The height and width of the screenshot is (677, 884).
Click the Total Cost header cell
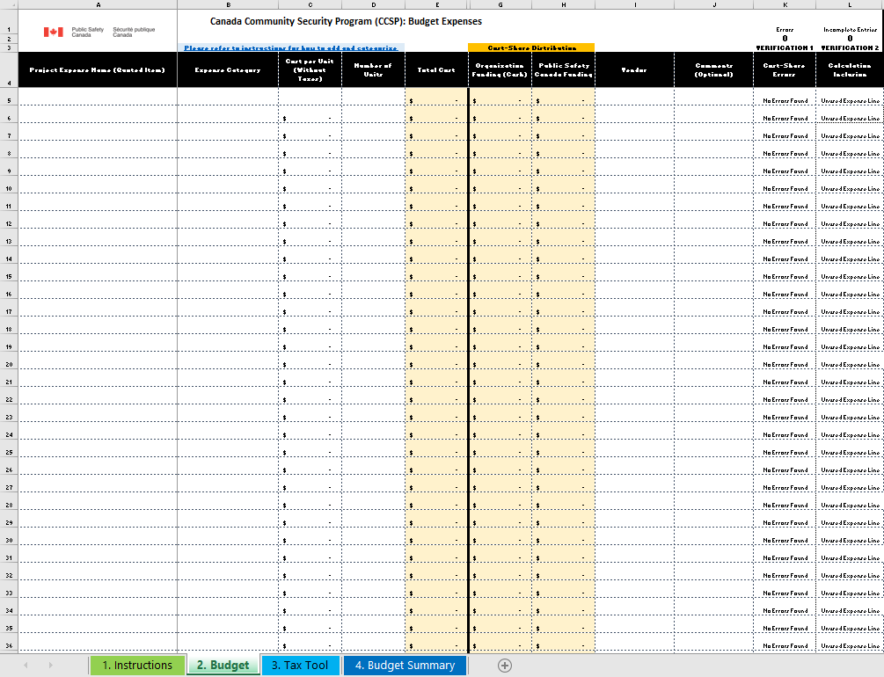click(436, 69)
